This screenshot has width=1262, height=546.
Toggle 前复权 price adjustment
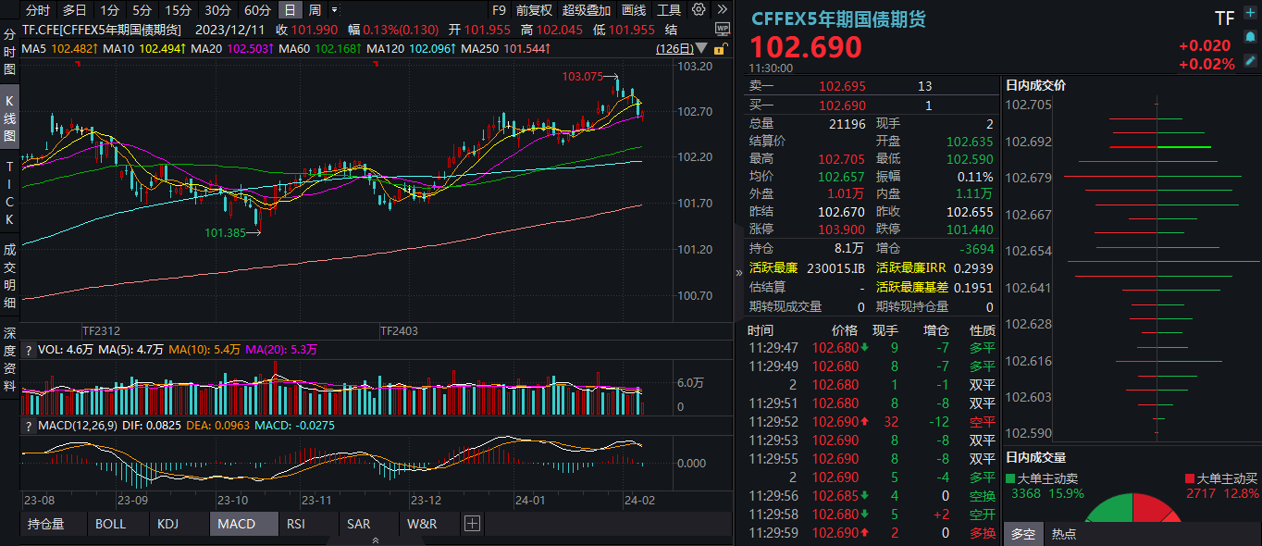pos(534,10)
